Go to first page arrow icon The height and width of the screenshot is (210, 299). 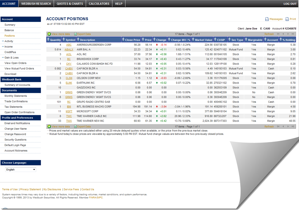(278, 34)
